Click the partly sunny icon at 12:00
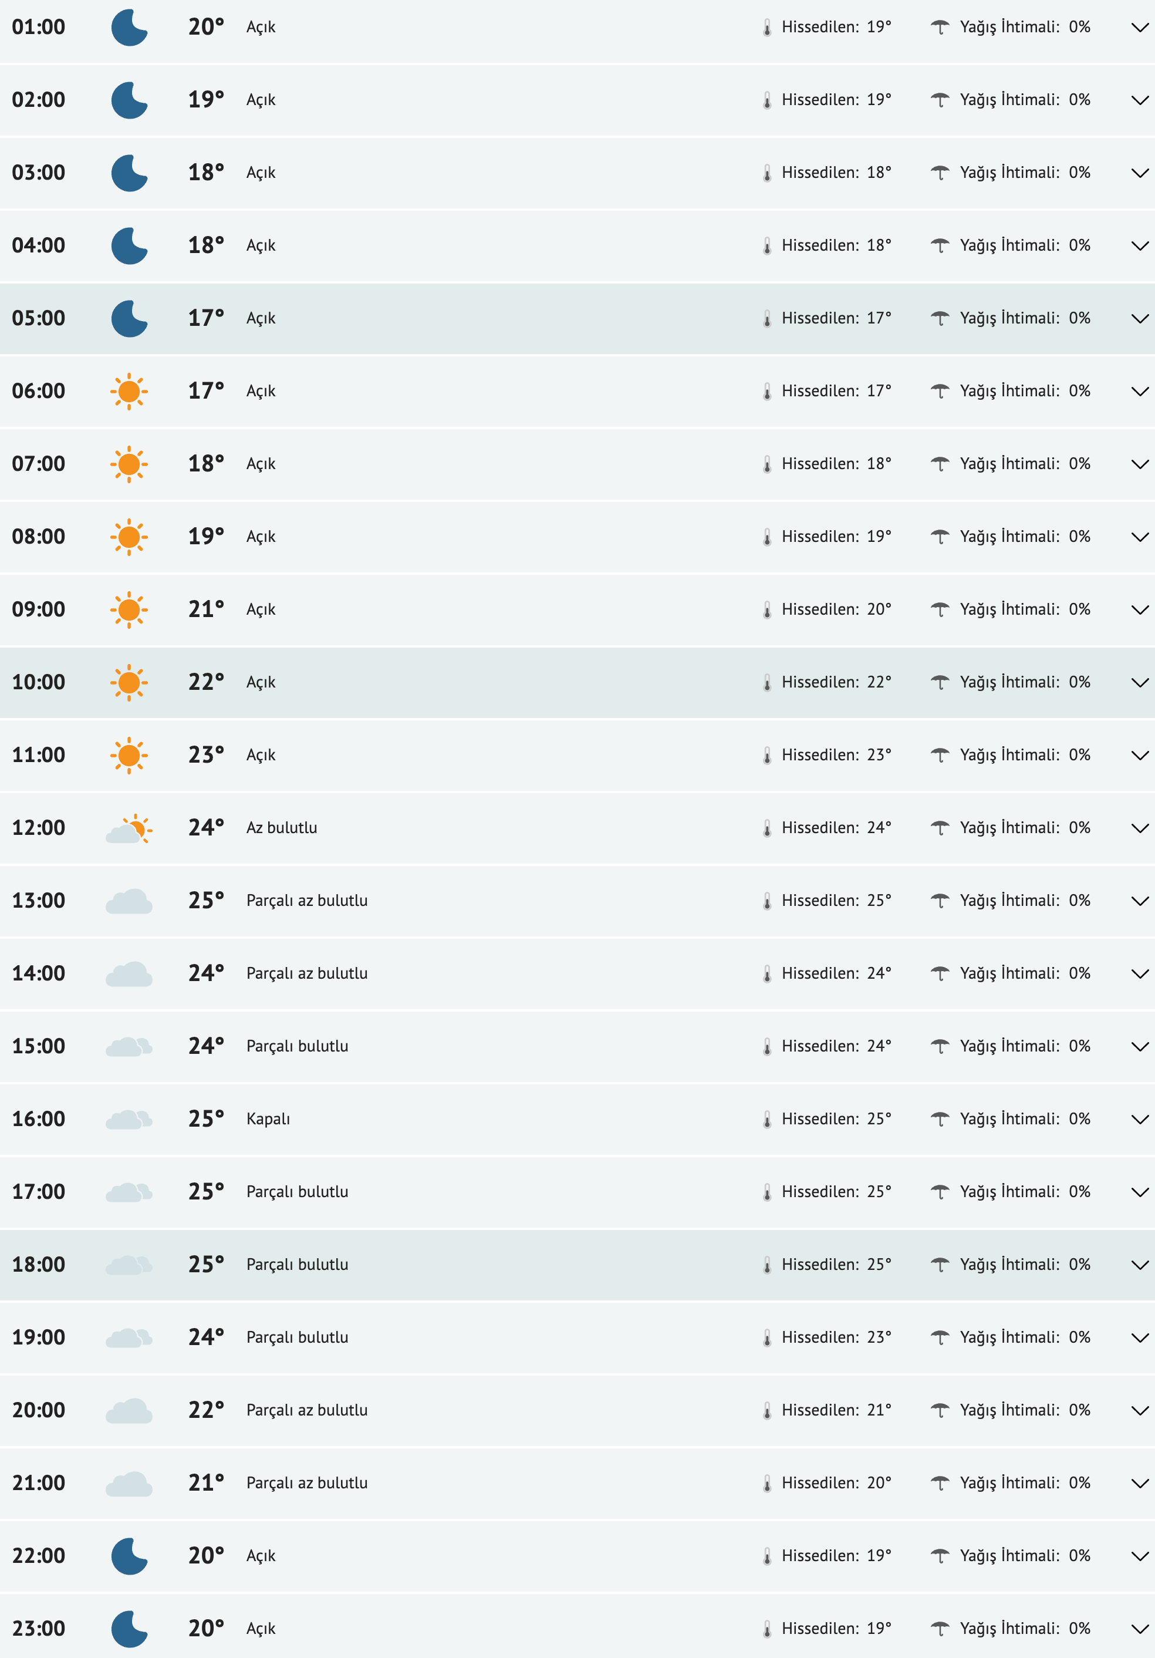This screenshot has width=1155, height=1658. [129, 828]
